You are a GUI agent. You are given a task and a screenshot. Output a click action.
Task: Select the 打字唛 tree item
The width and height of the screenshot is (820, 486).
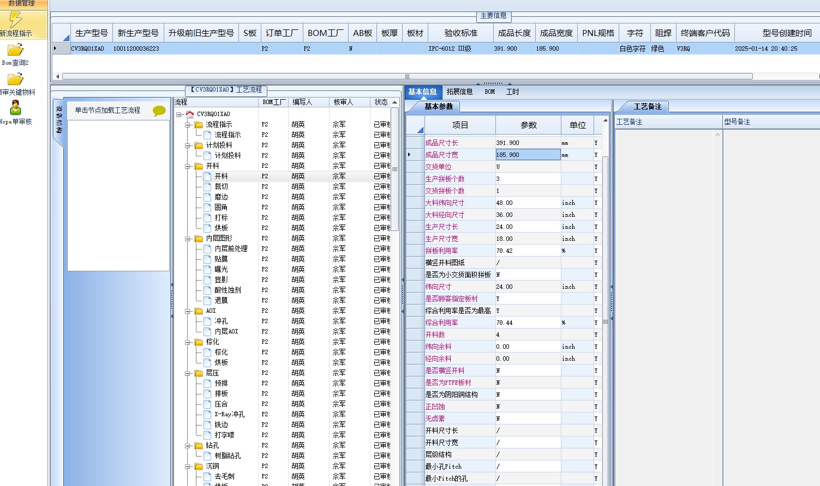pyautogui.click(x=224, y=435)
